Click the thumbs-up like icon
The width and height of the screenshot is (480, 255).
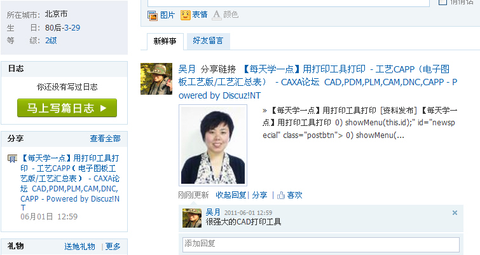point(281,195)
